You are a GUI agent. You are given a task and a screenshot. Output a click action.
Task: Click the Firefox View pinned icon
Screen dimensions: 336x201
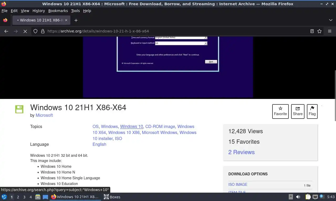point(5,20)
